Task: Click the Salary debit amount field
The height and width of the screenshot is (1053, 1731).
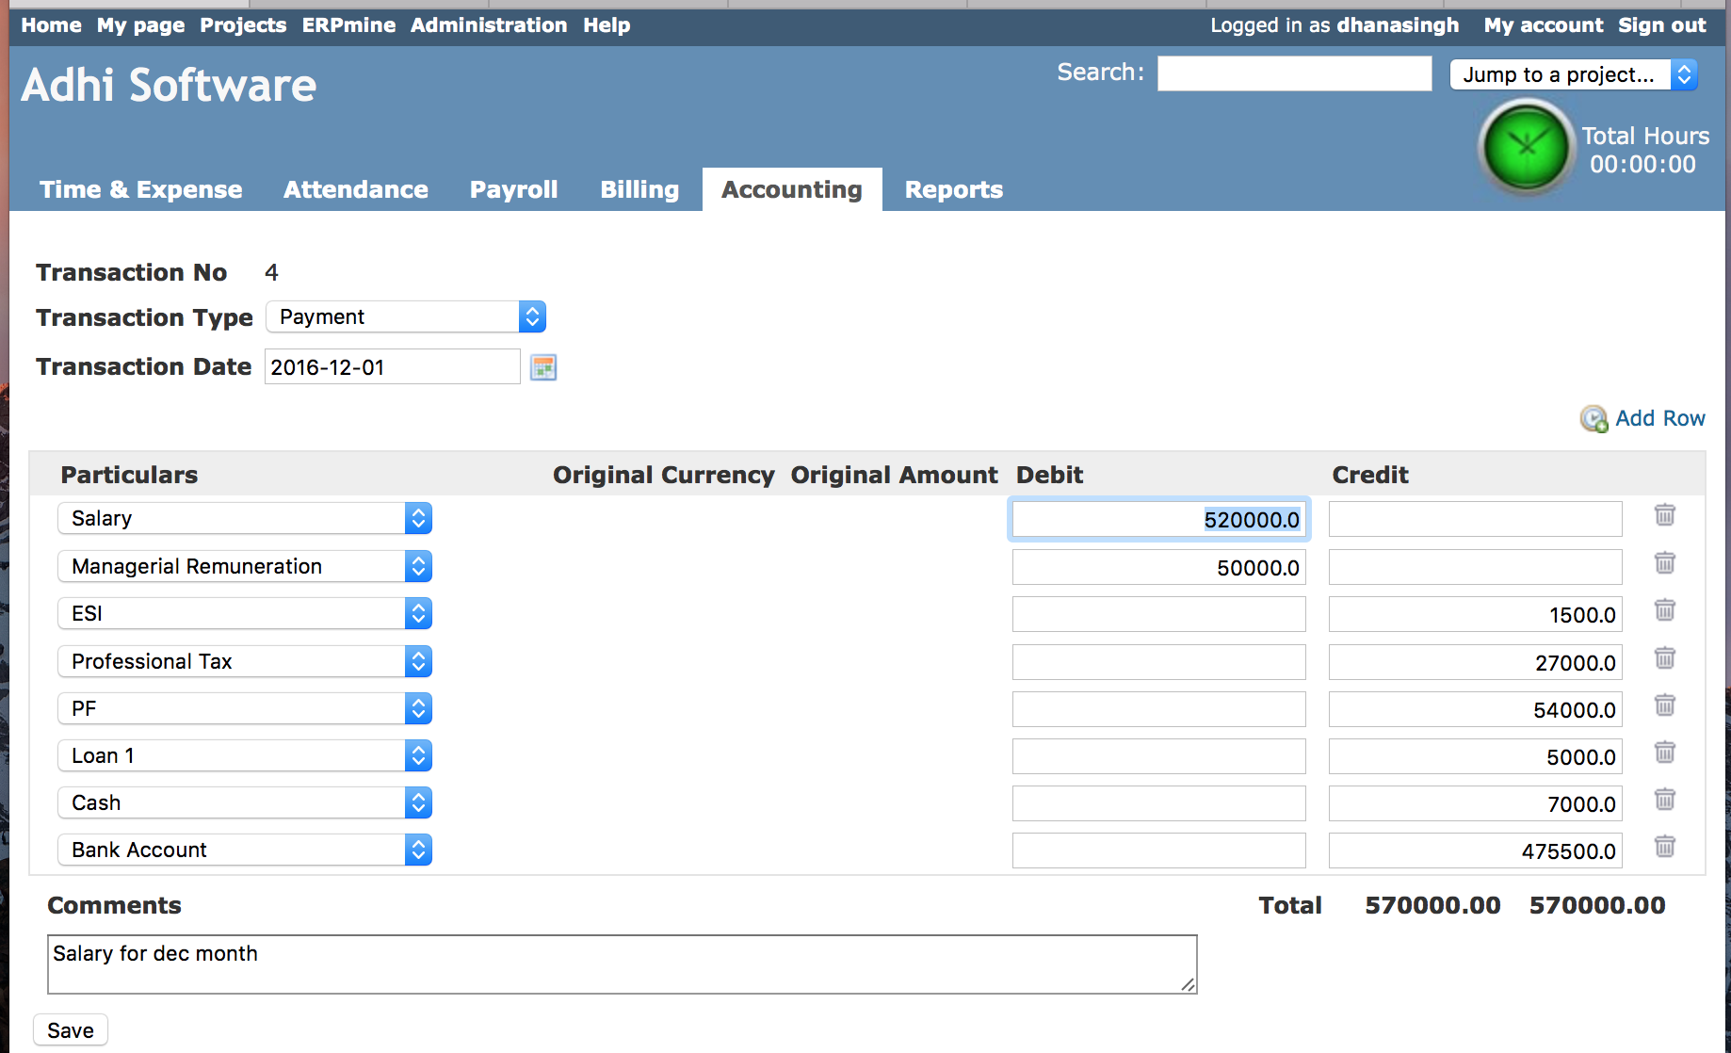Action: 1159,519
